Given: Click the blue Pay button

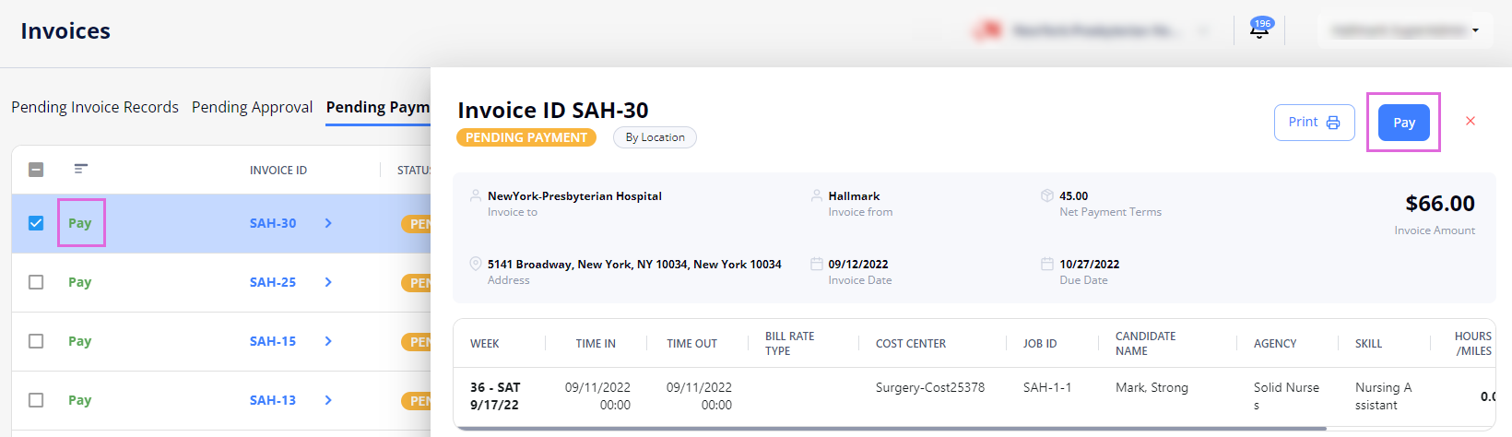Looking at the screenshot, I should tap(1404, 123).
